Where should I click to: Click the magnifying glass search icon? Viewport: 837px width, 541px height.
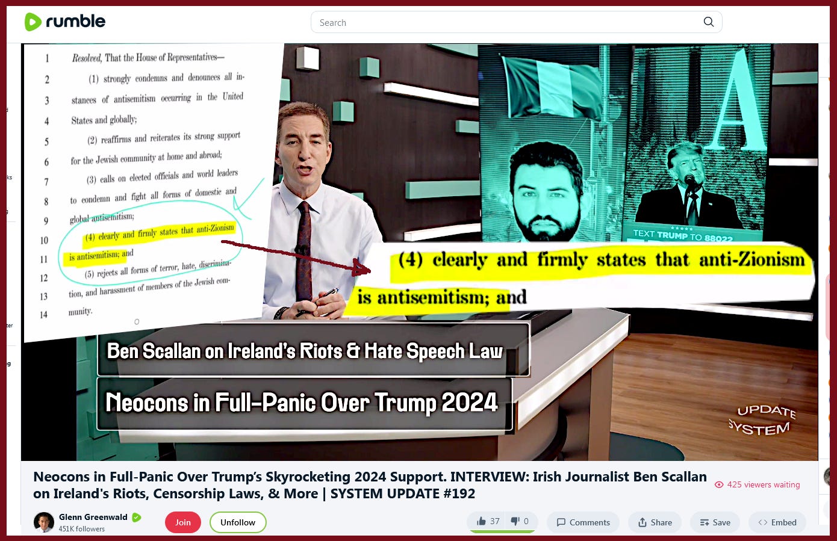tap(709, 22)
